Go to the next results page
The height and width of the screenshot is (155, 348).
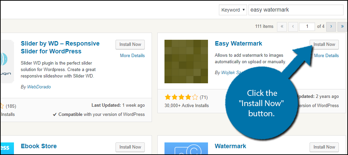[331, 27]
